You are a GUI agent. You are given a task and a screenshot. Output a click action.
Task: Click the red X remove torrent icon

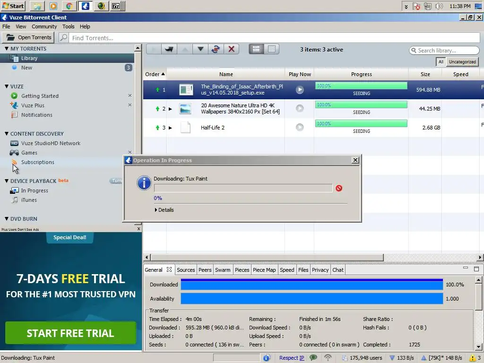click(x=232, y=49)
